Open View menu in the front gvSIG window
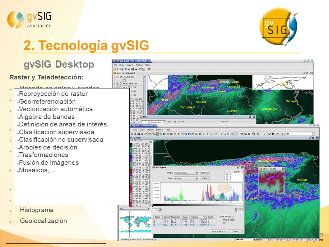Viewport: 329px width, 247px height. 135,130
